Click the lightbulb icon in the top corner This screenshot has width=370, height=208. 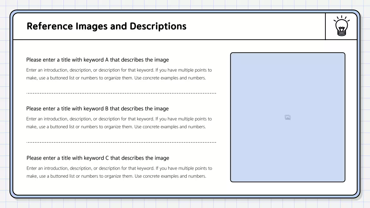(342, 25)
